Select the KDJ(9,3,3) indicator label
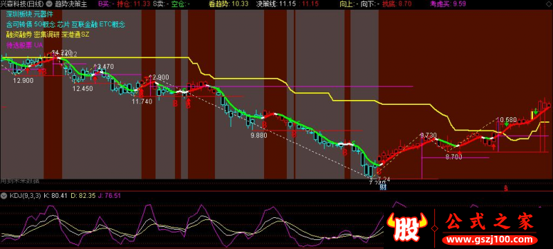Screen dimensions: 553x249 pyautogui.click(x=25, y=195)
